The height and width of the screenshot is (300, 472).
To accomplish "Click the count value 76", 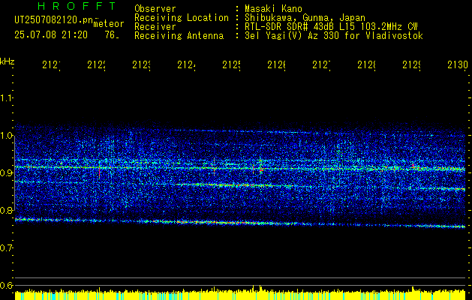I will 112,35.
